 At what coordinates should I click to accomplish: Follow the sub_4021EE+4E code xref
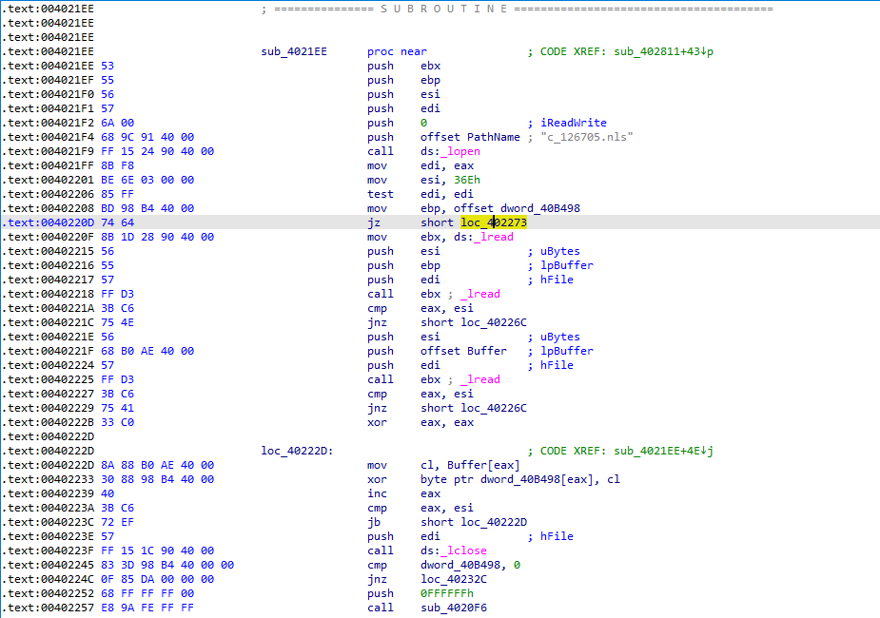point(663,451)
